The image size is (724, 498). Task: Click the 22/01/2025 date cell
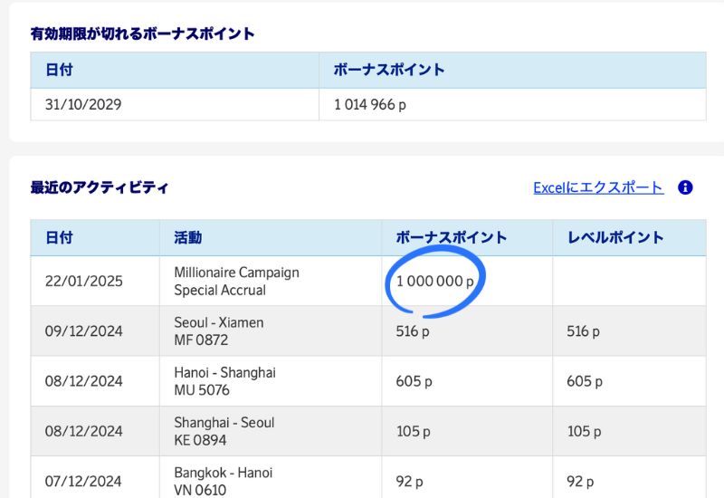pyautogui.click(x=83, y=281)
